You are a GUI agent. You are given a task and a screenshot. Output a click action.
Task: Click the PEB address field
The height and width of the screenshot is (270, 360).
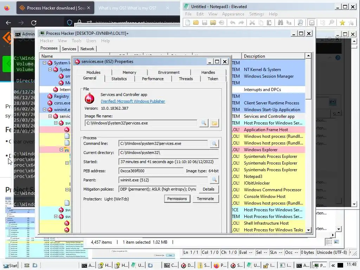151,171
